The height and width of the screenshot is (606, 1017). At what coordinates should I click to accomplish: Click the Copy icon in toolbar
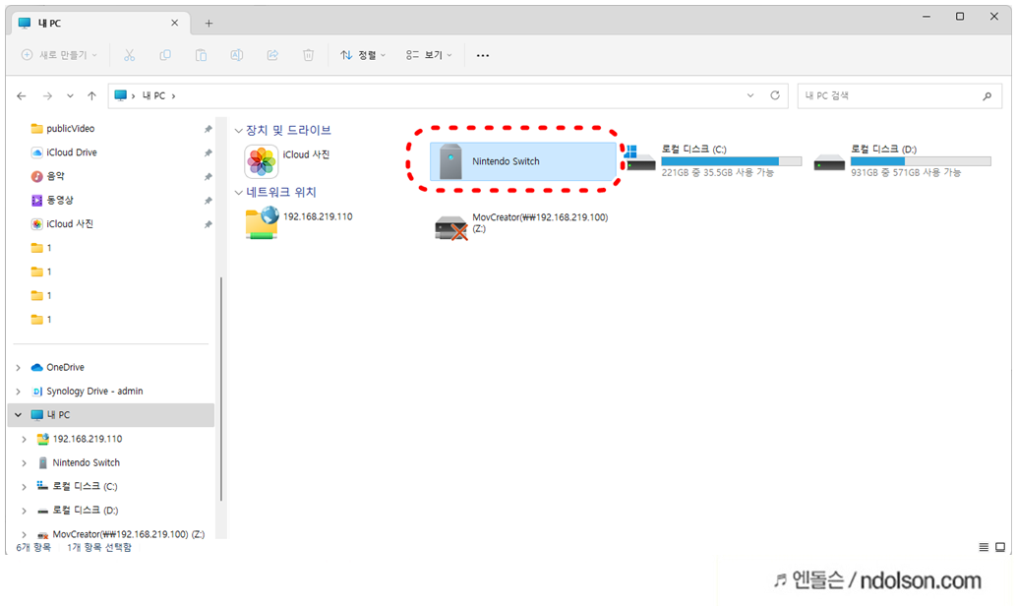pyautogui.click(x=165, y=55)
